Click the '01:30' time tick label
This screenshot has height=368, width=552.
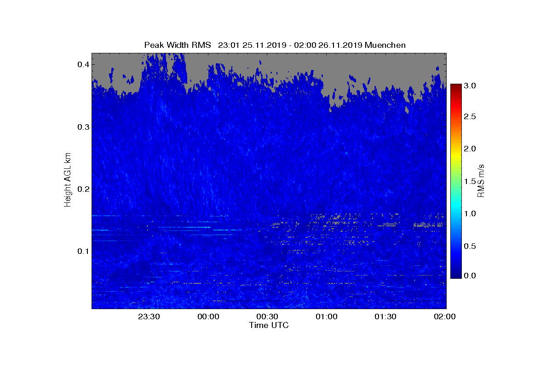[x=385, y=316]
